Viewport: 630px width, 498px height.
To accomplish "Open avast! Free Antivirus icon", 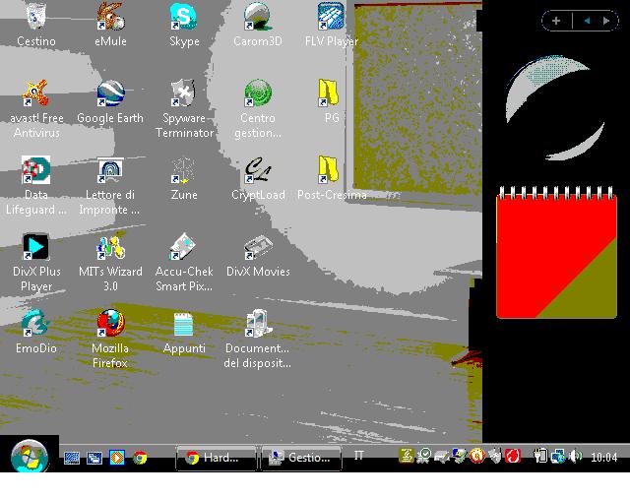I will [36, 94].
